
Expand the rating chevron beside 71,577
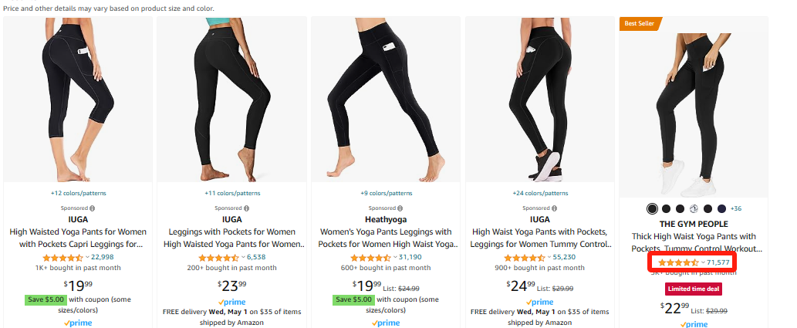(703, 262)
